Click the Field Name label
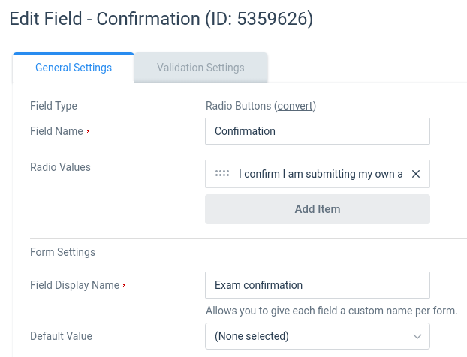 click(56, 131)
